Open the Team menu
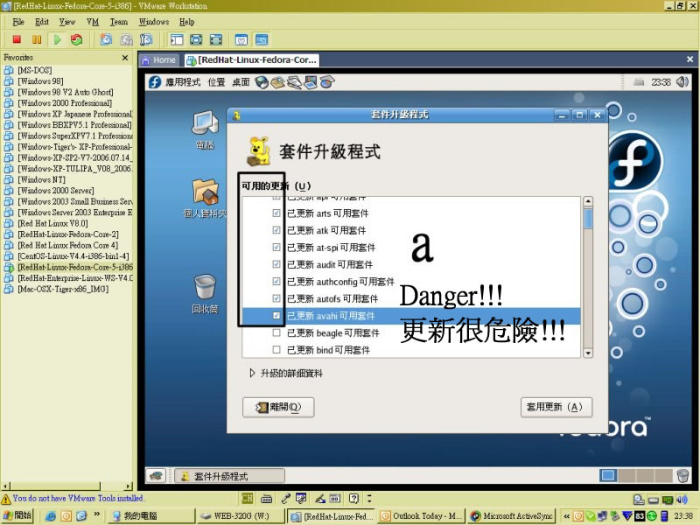Viewport: 700px width, 525px height. [x=119, y=22]
